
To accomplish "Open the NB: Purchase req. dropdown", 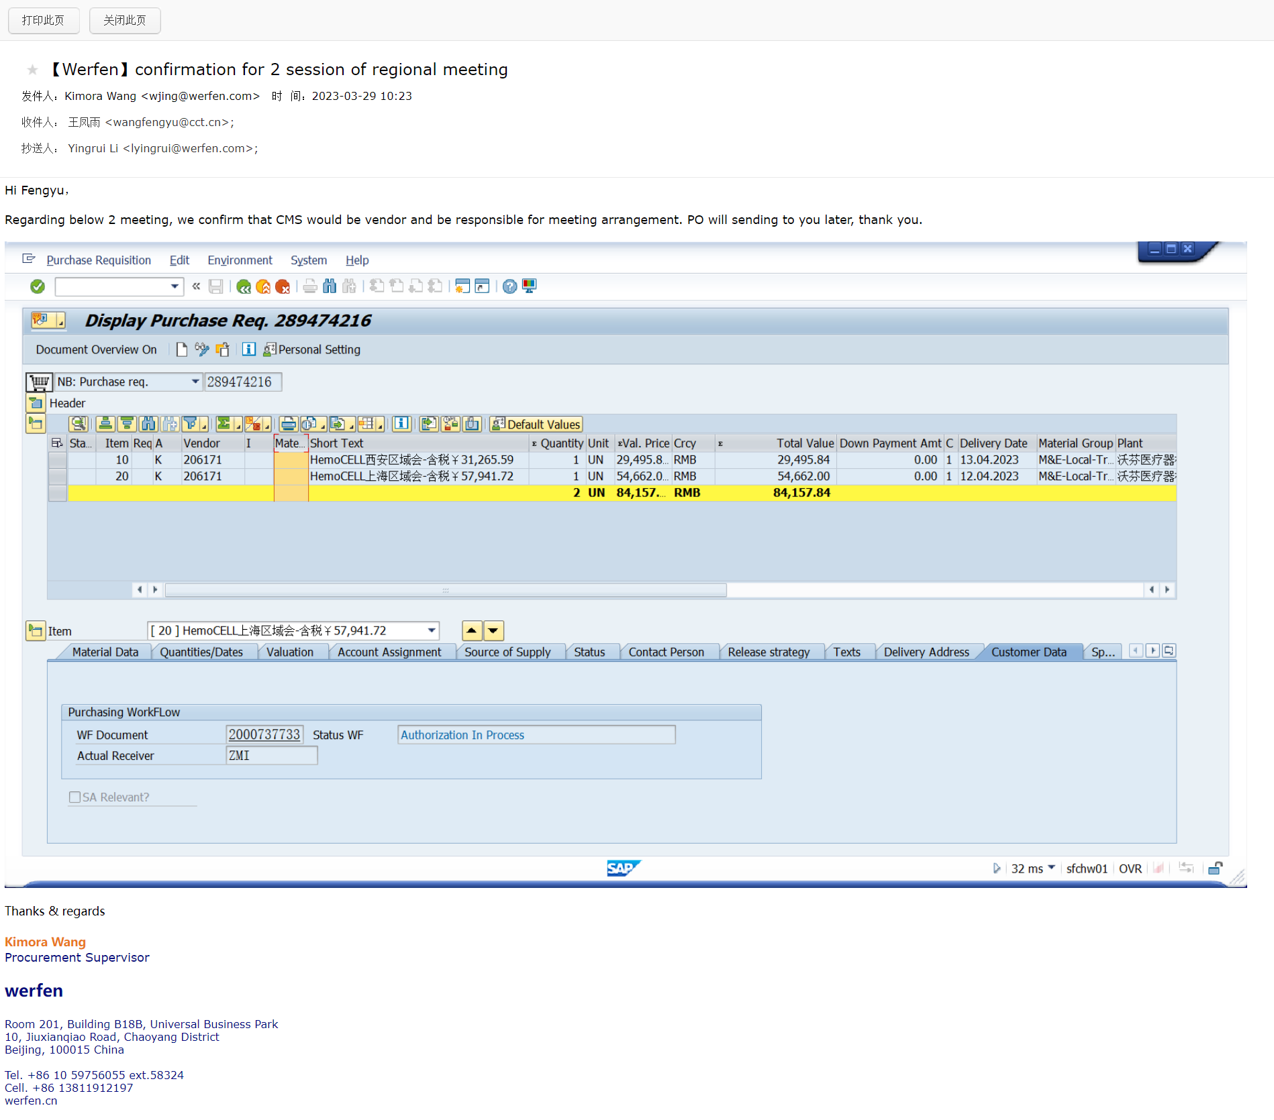I will tap(195, 382).
